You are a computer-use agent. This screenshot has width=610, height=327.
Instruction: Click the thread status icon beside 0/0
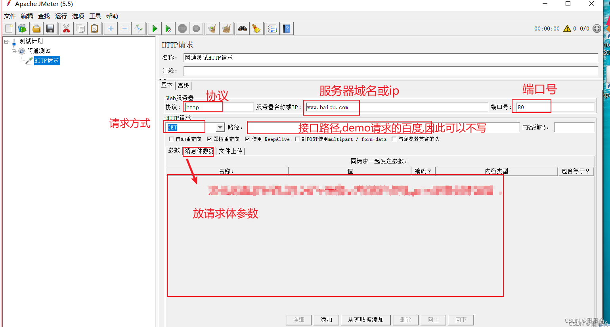(597, 29)
